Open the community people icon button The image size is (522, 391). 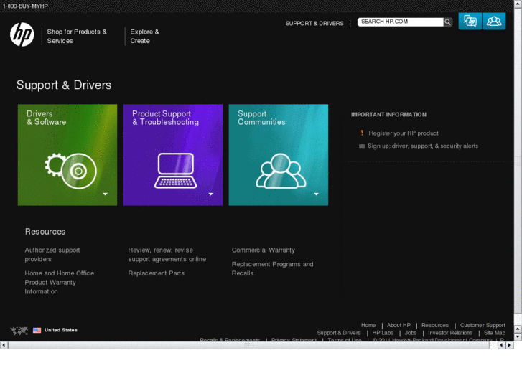(494, 22)
